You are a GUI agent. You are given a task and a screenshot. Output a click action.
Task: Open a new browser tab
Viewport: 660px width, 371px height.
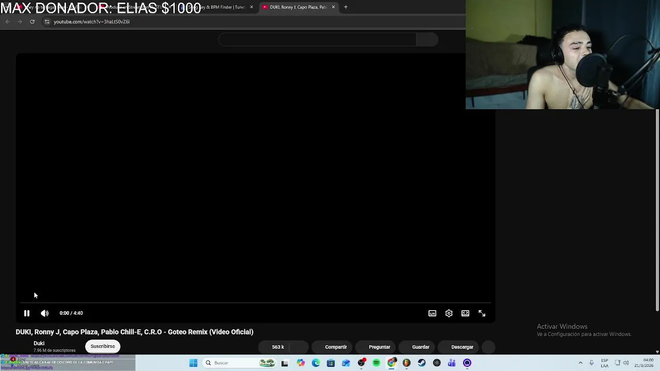[x=345, y=7]
